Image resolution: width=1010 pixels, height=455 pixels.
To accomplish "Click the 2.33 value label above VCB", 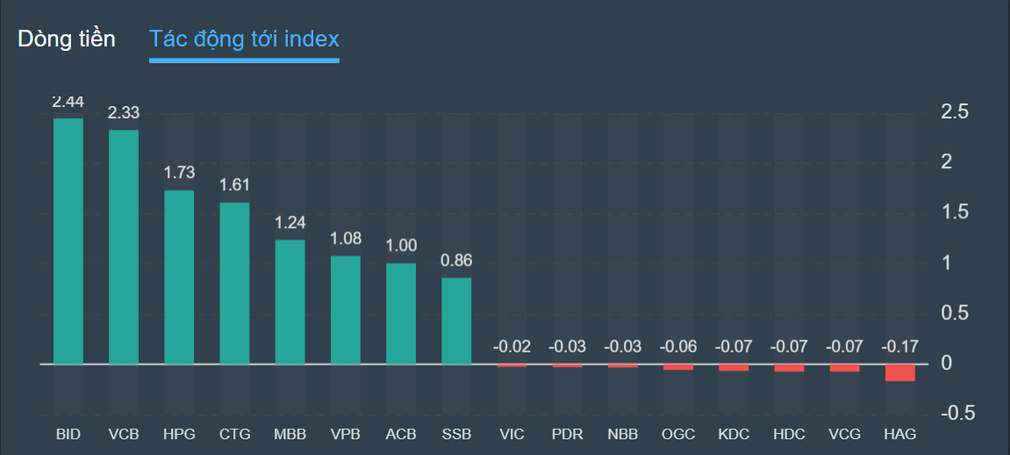I will click(124, 113).
